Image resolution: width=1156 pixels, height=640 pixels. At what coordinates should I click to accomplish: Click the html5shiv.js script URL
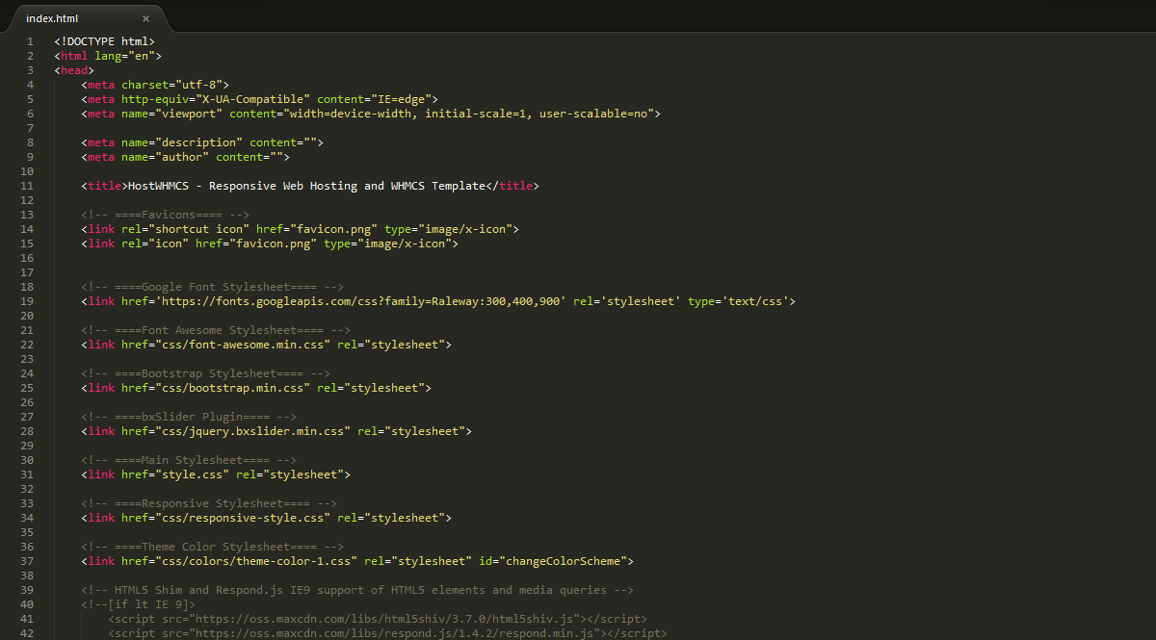click(x=385, y=619)
